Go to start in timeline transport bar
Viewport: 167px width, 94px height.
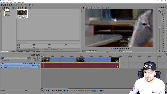(55, 91)
